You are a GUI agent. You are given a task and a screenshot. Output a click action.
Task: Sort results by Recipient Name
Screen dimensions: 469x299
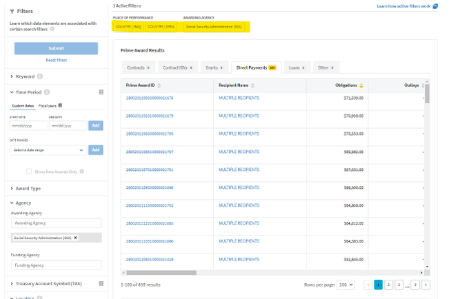click(252, 85)
